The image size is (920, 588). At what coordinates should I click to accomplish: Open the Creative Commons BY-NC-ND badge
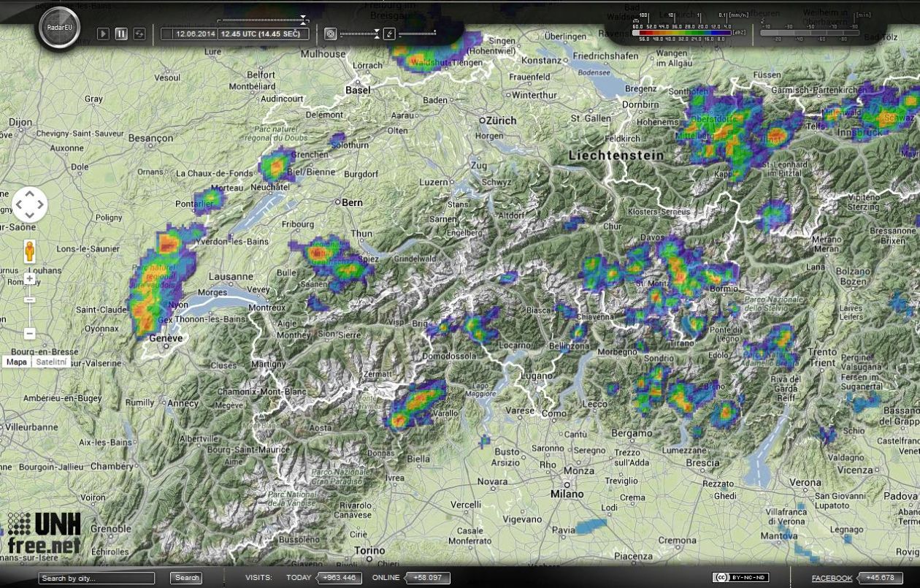click(x=741, y=578)
